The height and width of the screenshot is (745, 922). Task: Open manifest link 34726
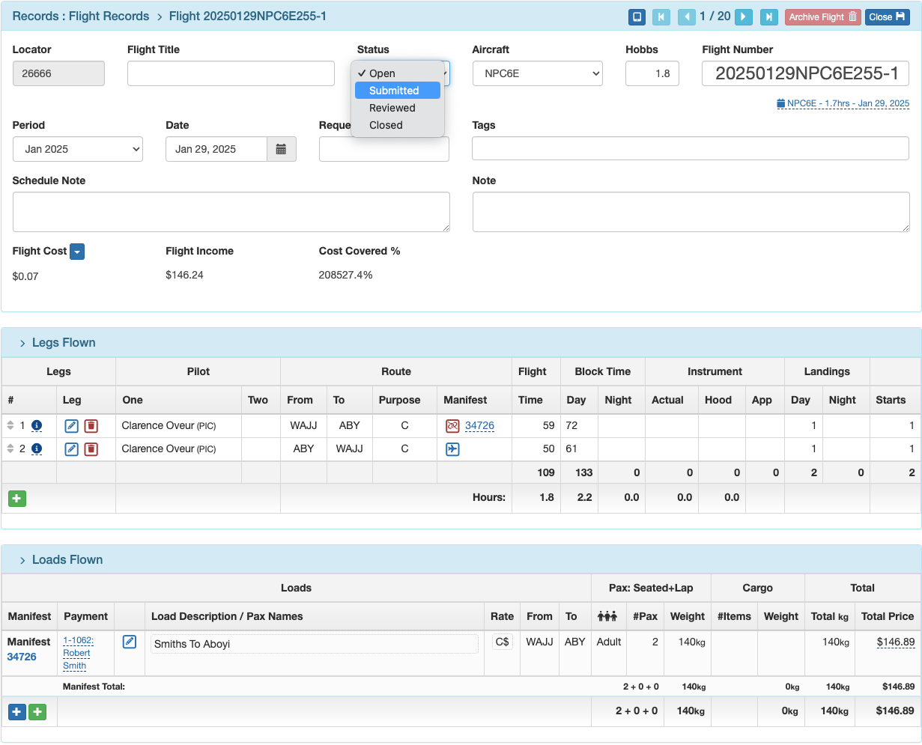pos(479,425)
